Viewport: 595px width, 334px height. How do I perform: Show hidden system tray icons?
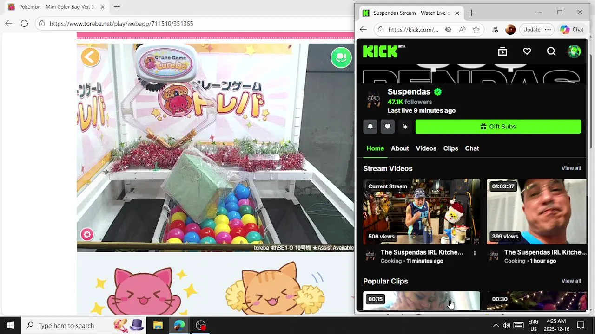496,325
